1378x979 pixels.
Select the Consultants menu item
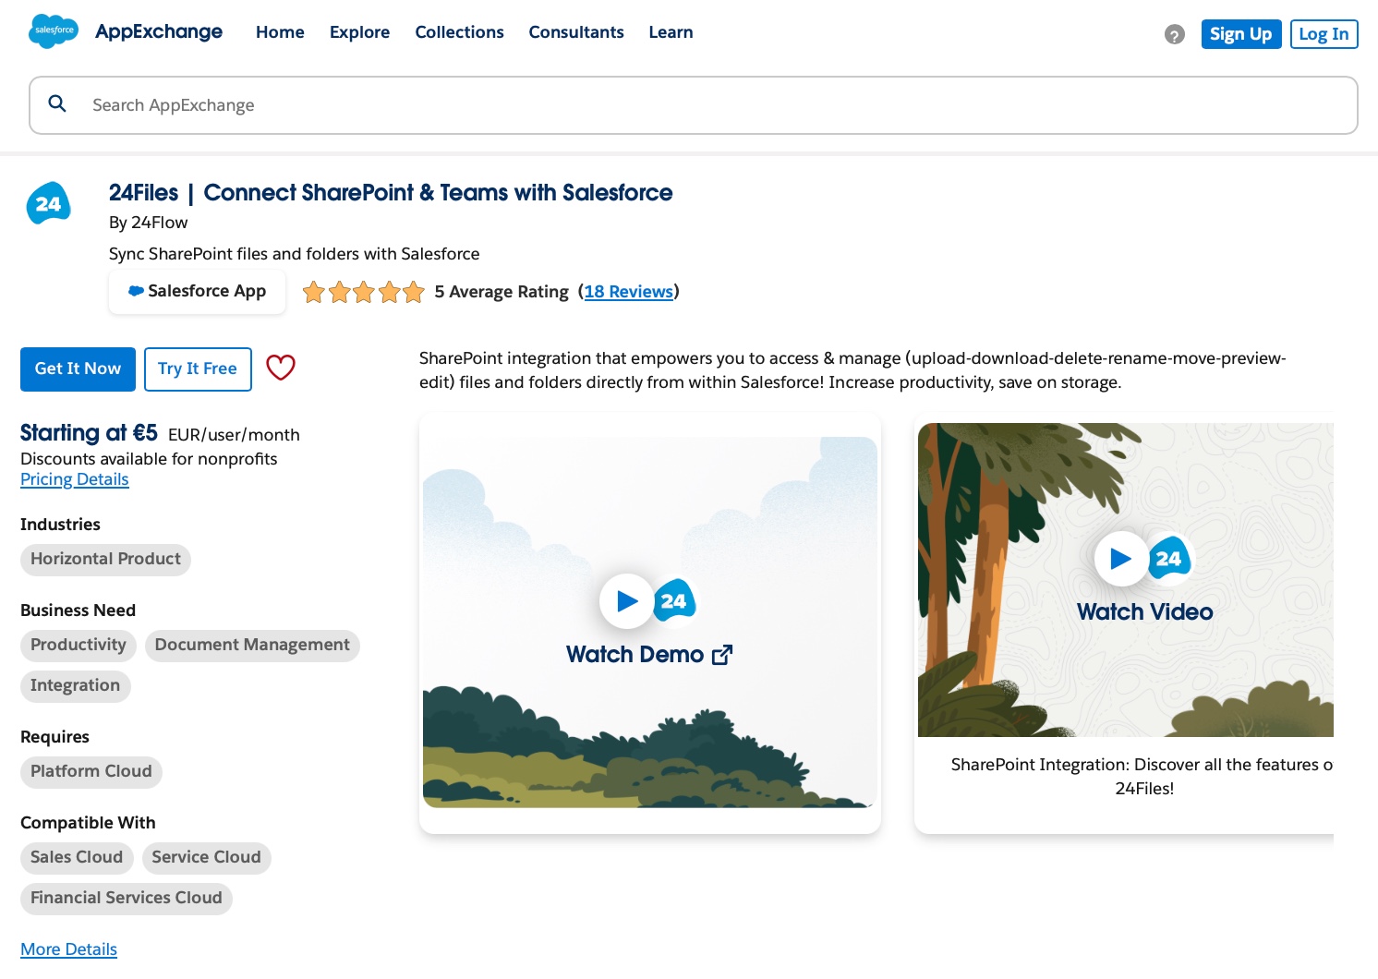pos(576,31)
